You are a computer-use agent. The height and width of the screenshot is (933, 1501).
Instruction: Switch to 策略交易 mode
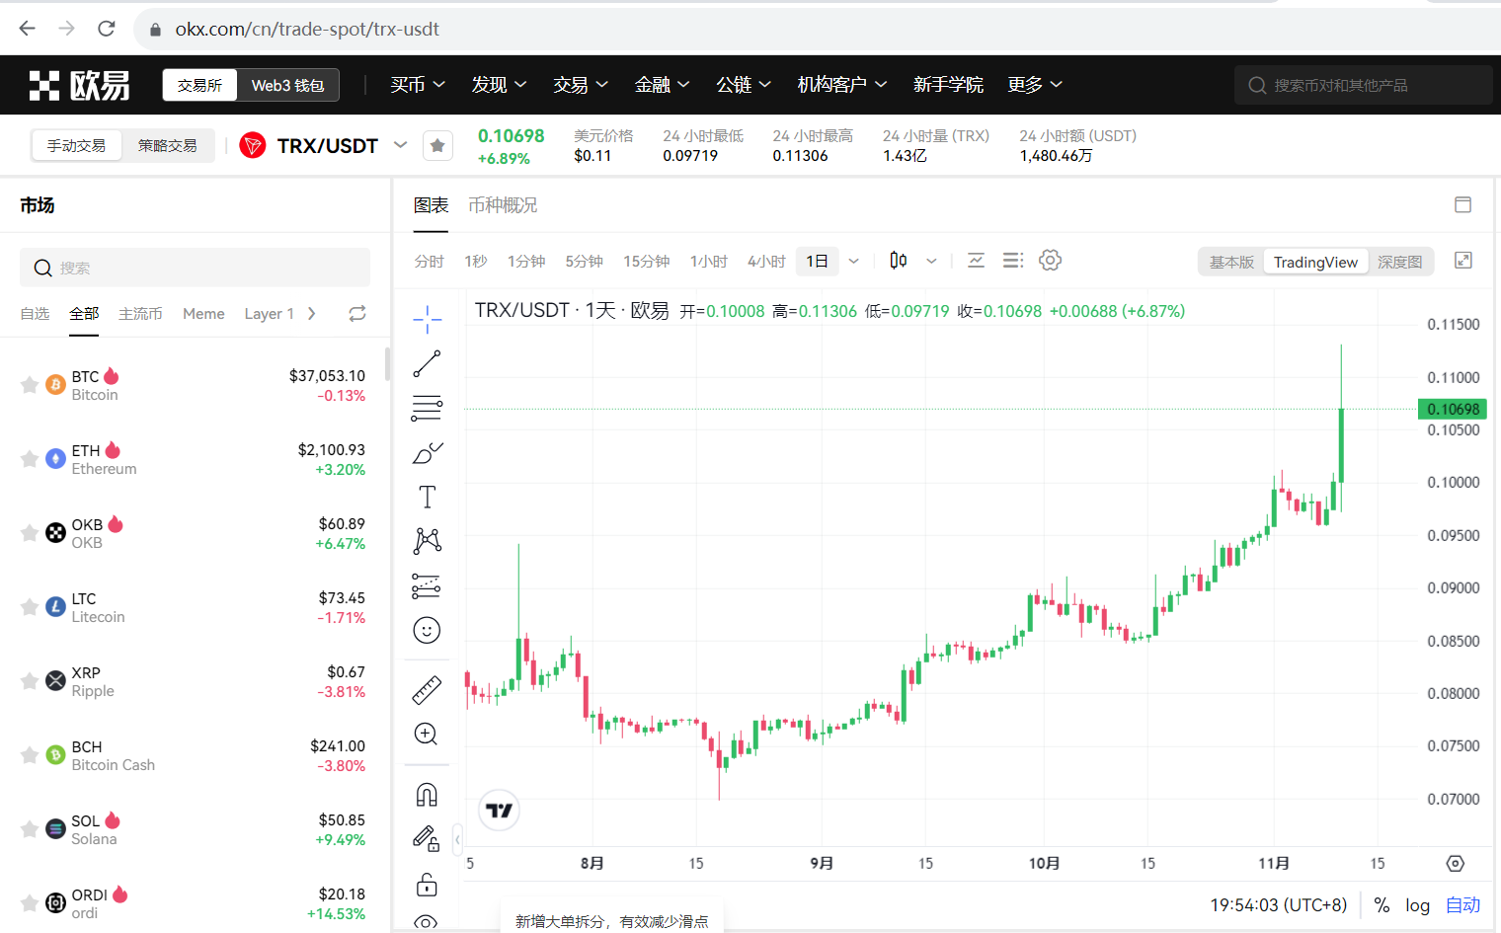tap(168, 145)
